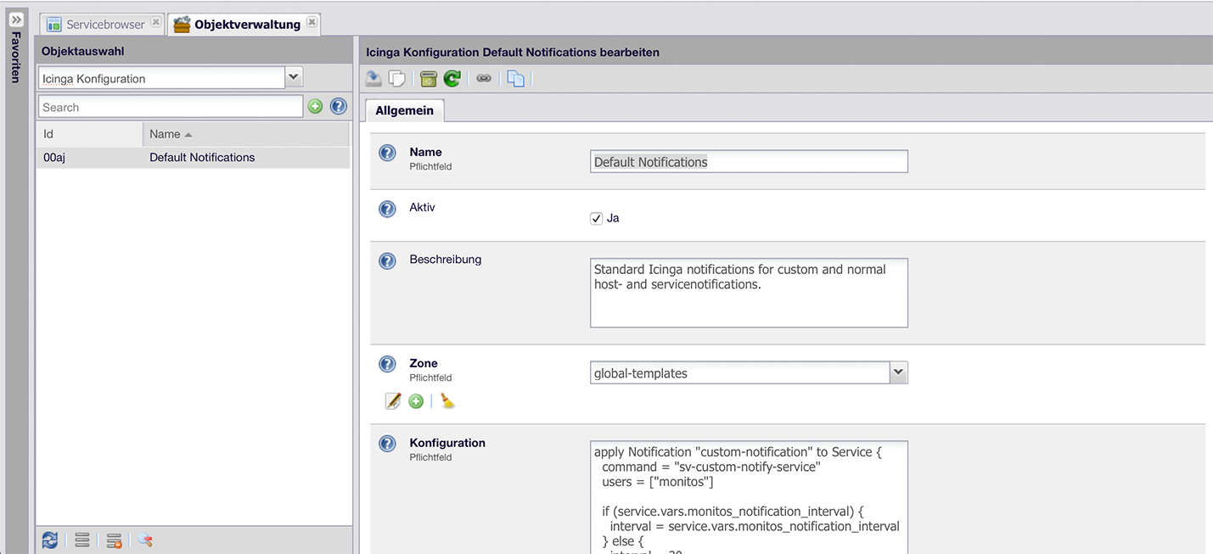Viewport: 1213px width, 554px height.
Task: Open the Allgemein tab
Action: (x=405, y=110)
